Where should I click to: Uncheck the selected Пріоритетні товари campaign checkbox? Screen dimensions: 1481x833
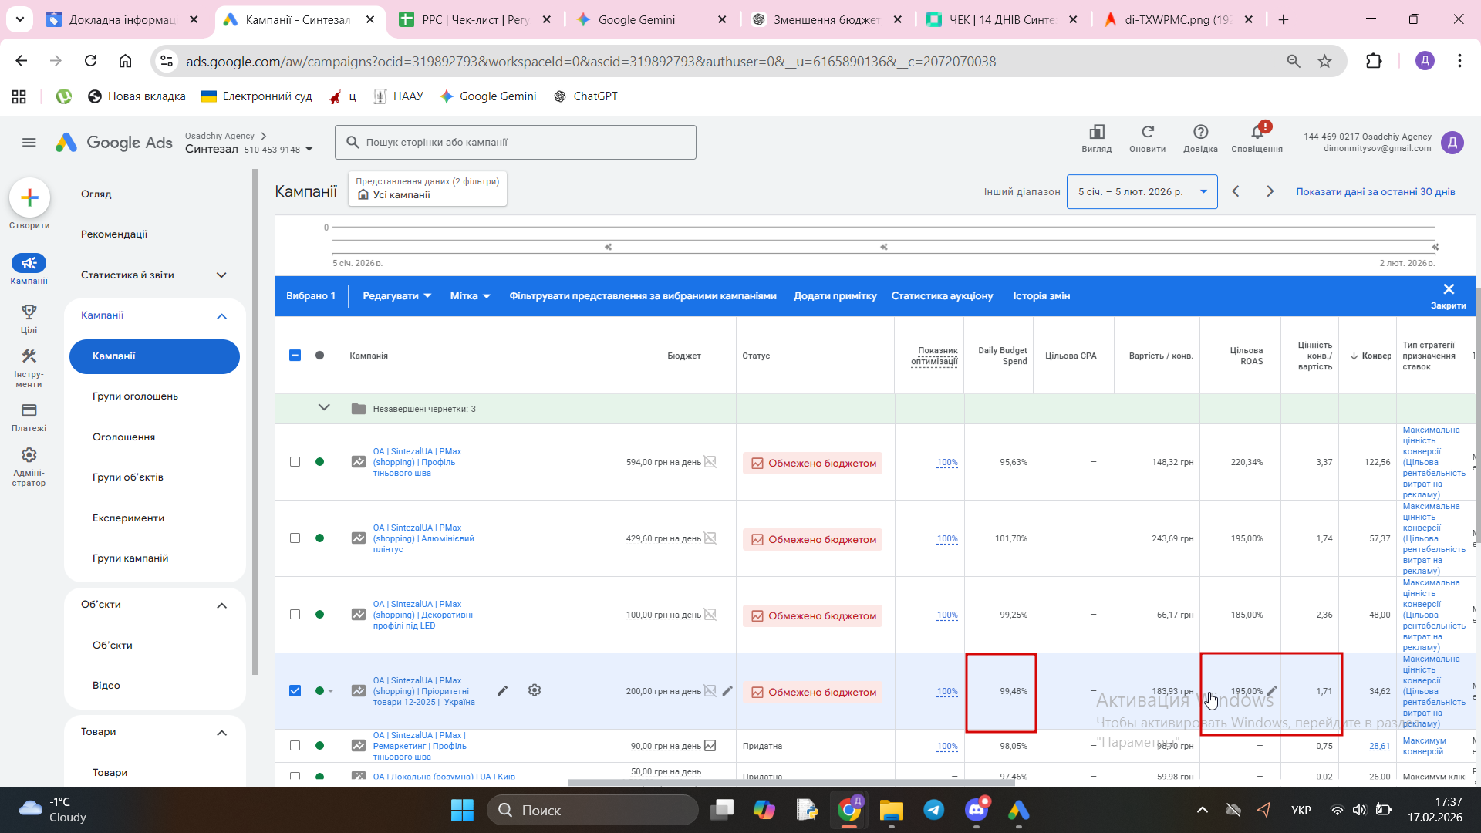click(295, 691)
